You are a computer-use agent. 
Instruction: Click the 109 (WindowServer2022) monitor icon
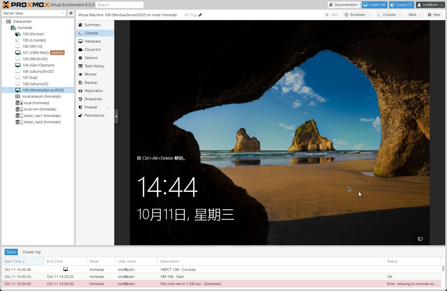[18, 90]
